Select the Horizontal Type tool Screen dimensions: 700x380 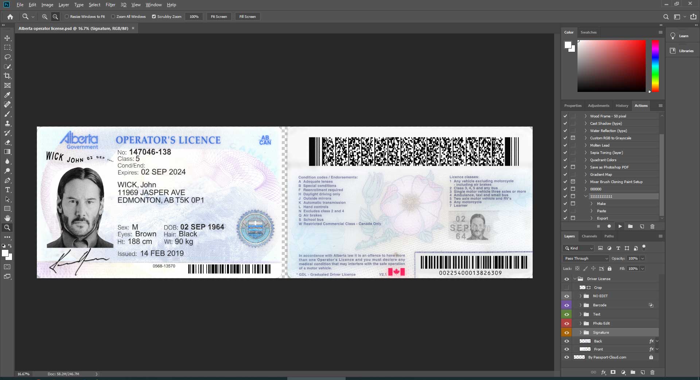[7, 190]
